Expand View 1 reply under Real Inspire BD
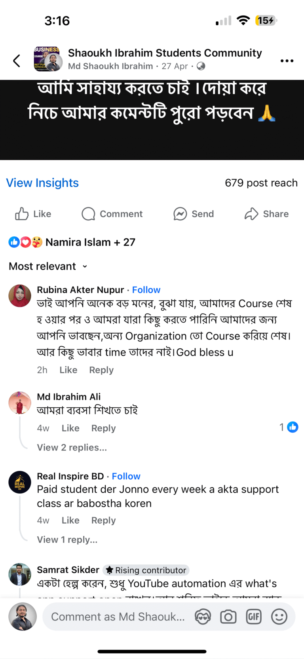304x659 pixels. click(x=67, y=539)
